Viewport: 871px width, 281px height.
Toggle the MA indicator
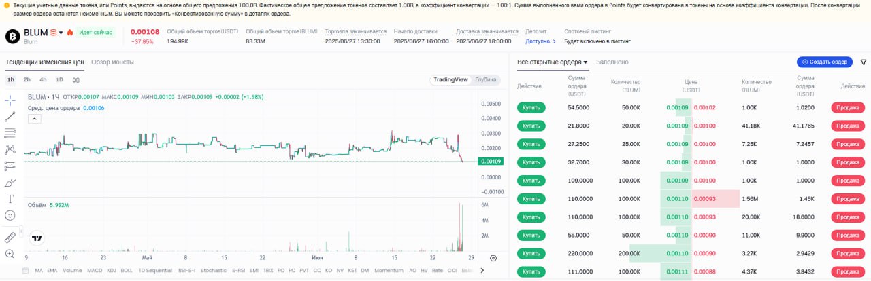(x=39, y=270)
